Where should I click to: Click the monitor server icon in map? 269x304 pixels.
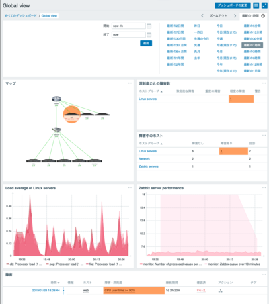click(95, 160)
